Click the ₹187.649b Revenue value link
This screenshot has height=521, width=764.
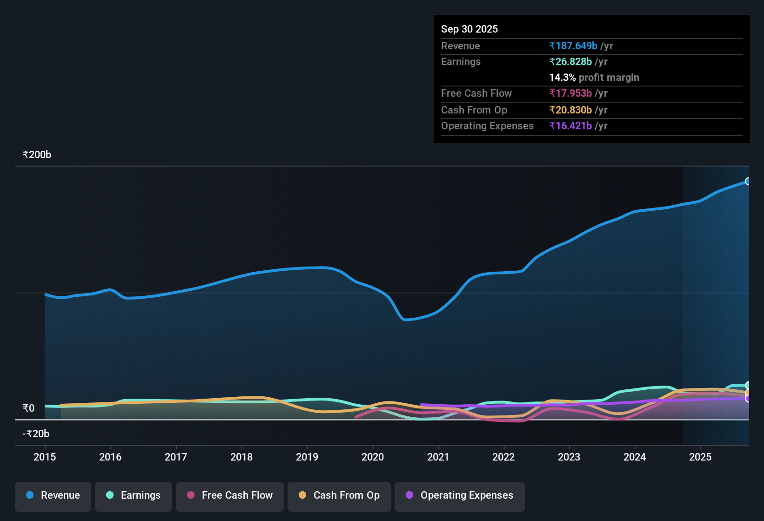[573, 46]
